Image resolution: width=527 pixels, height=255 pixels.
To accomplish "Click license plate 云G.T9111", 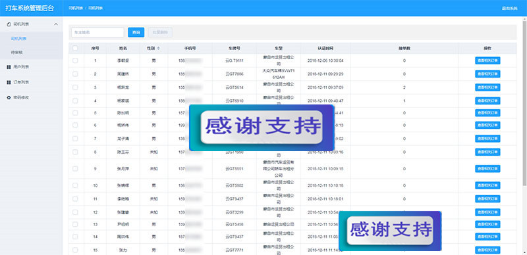I will click(x=235, y=60).
